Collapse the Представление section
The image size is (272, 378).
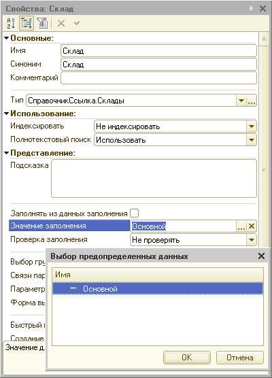[x=7, y=153]
